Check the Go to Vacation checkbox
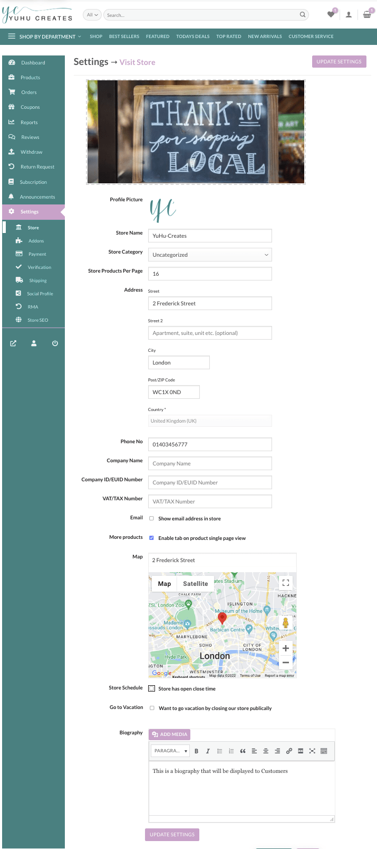The height and width of the screenshot is (849, 377). pos(152,708)
